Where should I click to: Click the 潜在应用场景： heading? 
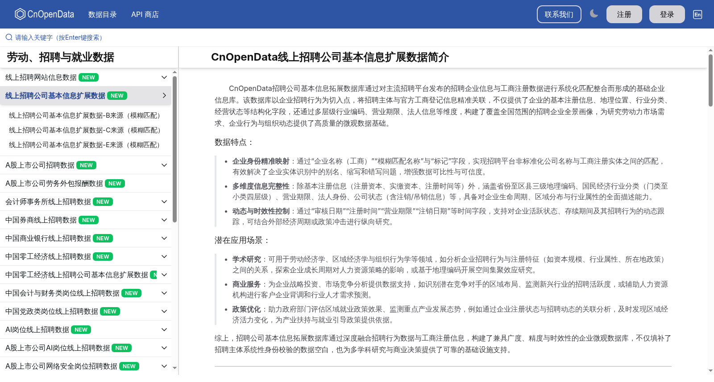(242, 240)
